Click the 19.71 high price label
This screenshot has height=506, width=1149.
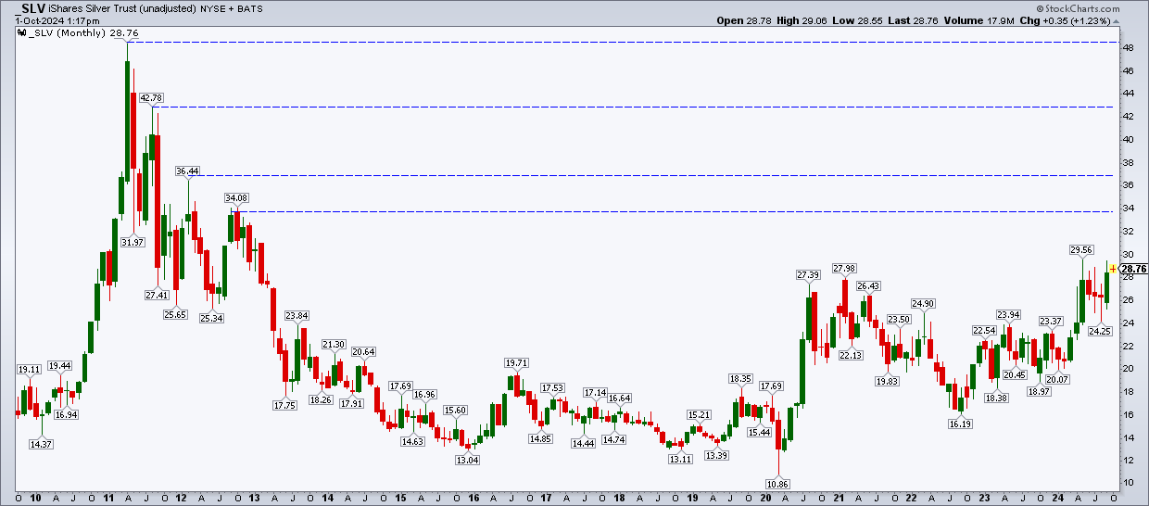[x=516, y=362]
